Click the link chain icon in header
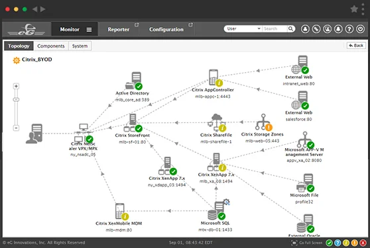Viewport: 370px width, 248px height. pos(316,29)
